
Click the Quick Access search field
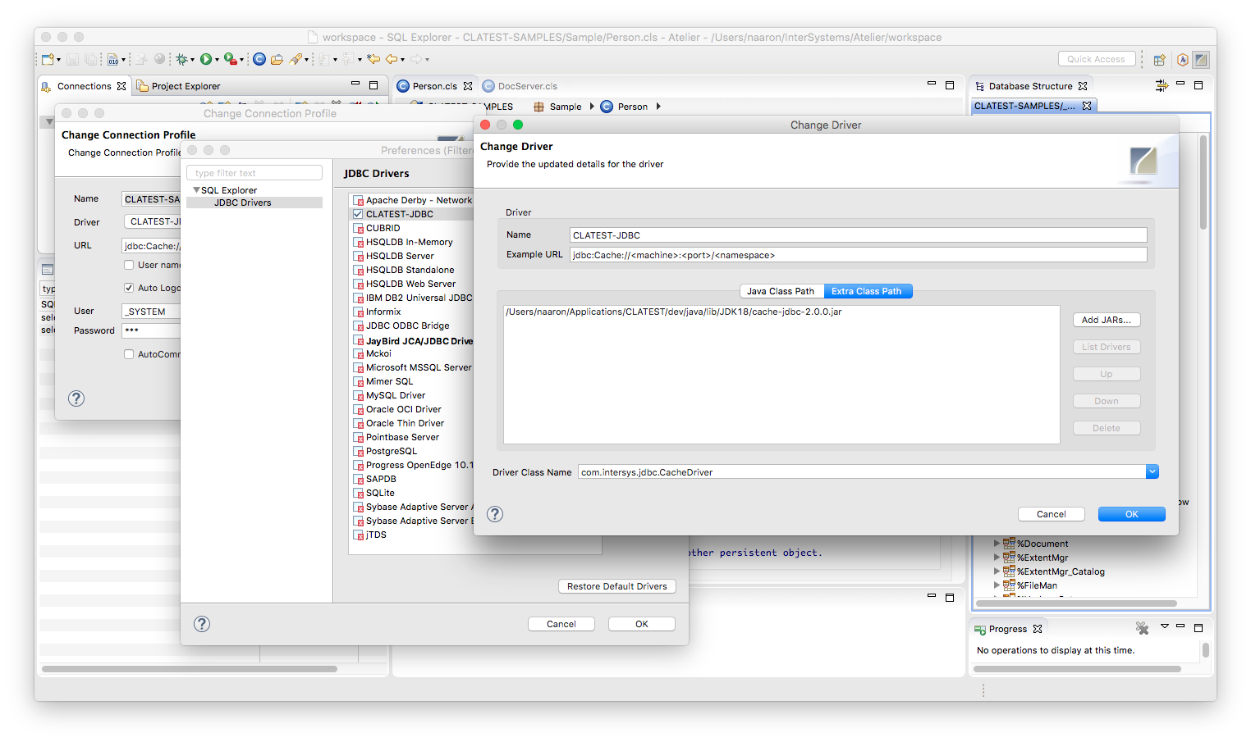(x=1097, y=59)
